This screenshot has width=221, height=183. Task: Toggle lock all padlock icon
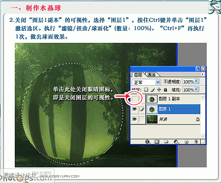pyautogui.click(x=166, y=89)
